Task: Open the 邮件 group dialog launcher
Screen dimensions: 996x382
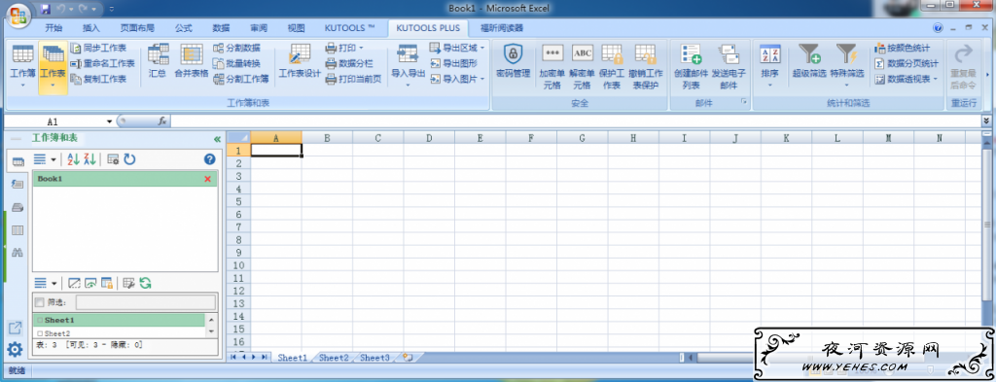Action: coord(743,101)
